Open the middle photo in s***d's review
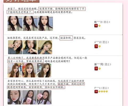The height and width of the screenshot is (106, 128). [30, 47]
